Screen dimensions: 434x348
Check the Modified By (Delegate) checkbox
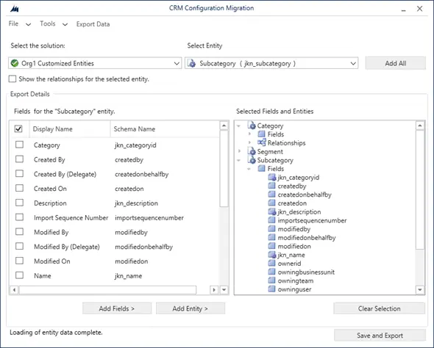pos(19,246)
